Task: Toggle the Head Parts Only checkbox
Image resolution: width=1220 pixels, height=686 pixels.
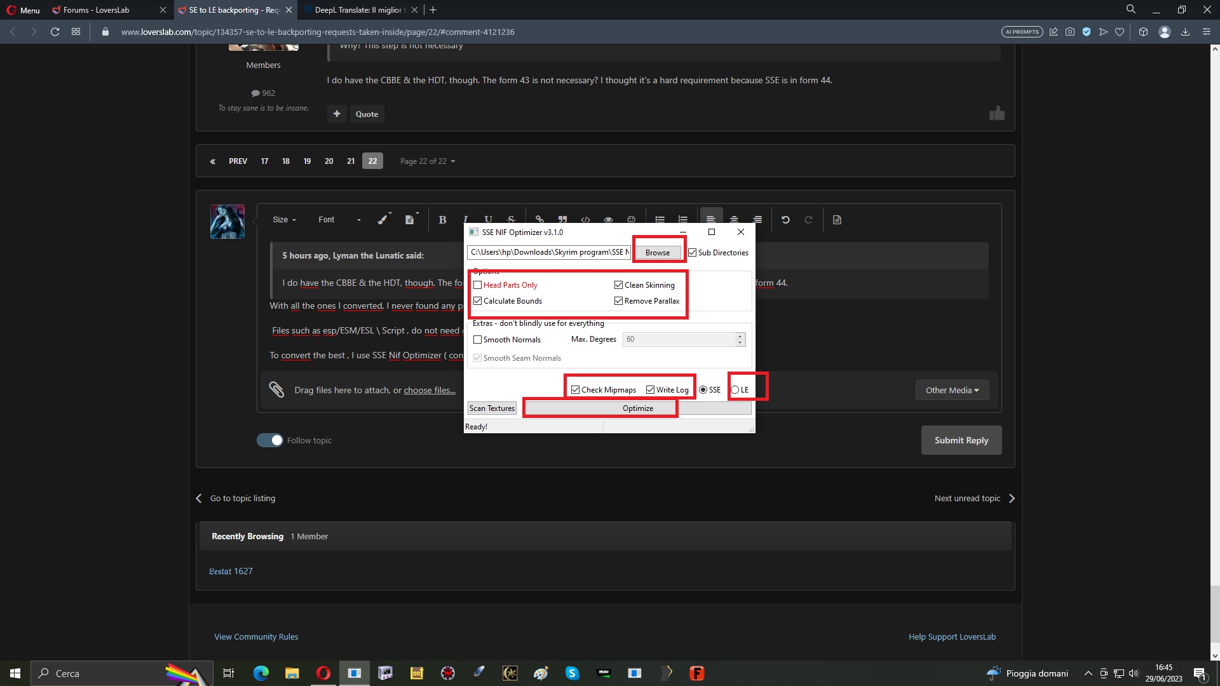Action: 477,285
